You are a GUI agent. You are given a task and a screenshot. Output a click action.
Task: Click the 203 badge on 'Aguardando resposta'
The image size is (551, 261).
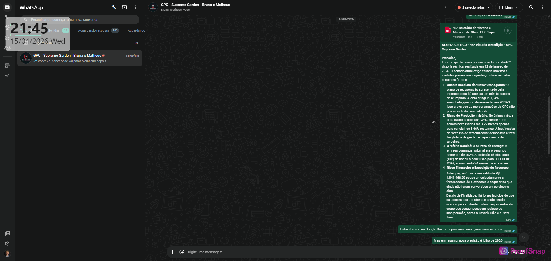click(x=115, y=30)
